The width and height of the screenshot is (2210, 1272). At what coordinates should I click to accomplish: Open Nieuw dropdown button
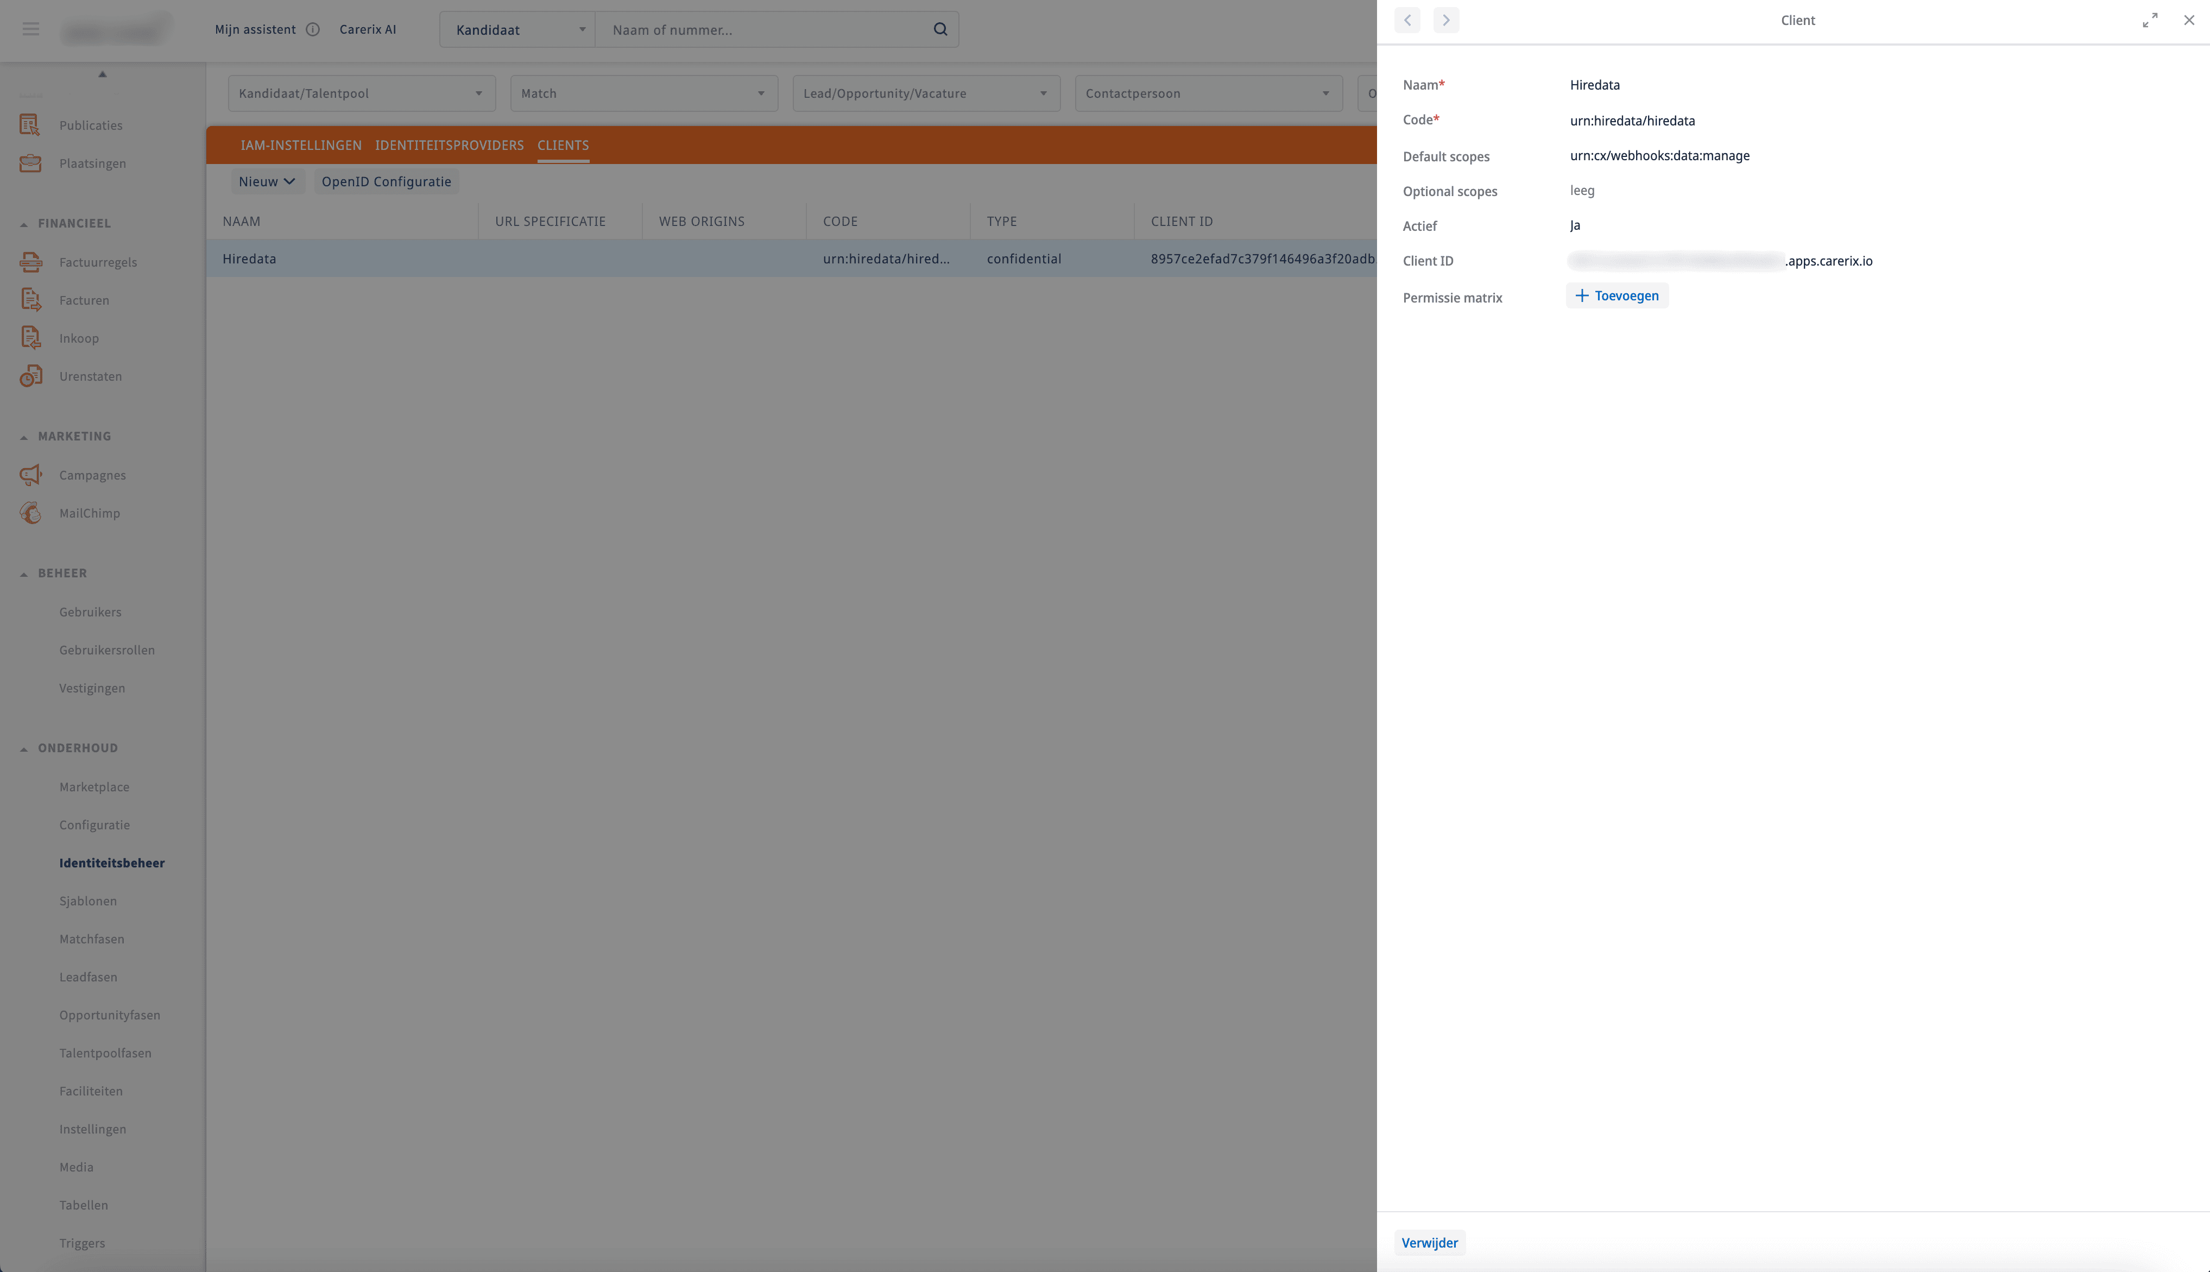(267, 182)
